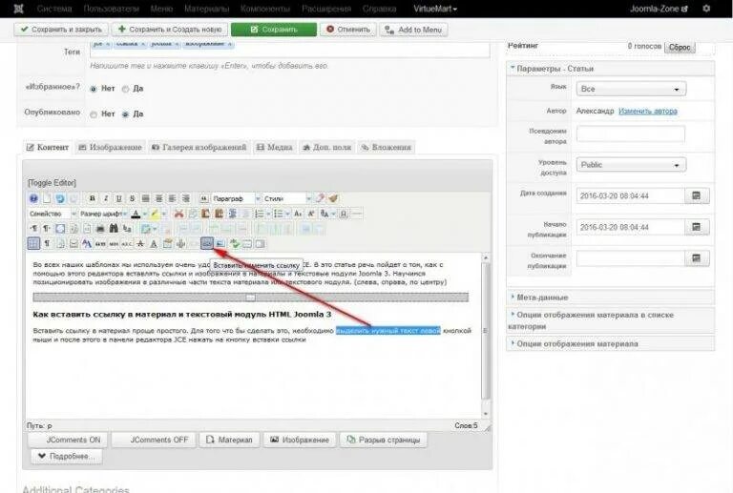Click Add to Menu button
This screenshot has height=493, width=733.
tap(413, 30)
